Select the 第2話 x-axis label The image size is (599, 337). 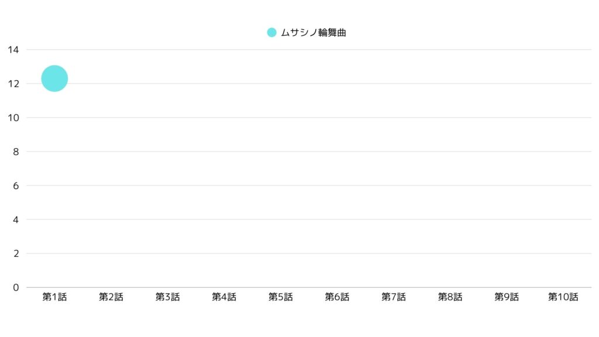[x=111, y=297]
